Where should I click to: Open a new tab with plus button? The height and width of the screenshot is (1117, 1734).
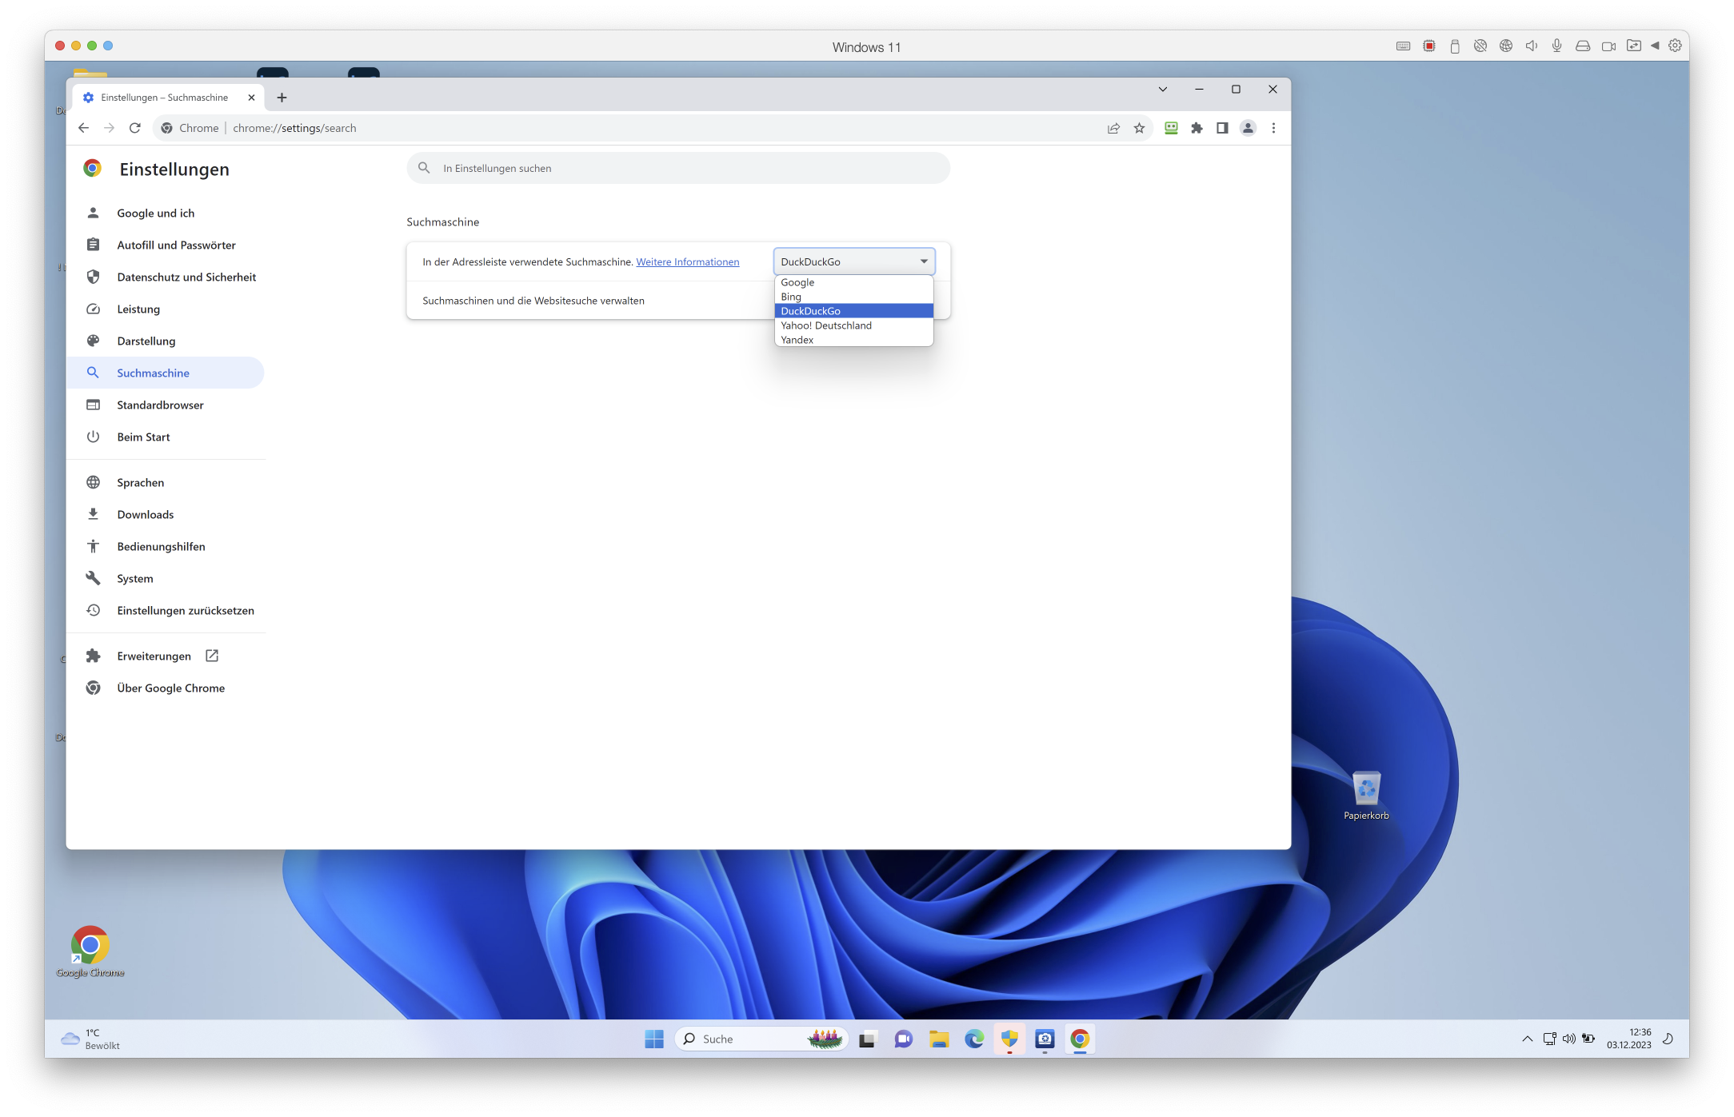(282, 98)
